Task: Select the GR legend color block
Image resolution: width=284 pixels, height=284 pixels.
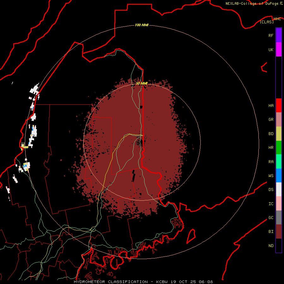Action: [x=279, y=120]
